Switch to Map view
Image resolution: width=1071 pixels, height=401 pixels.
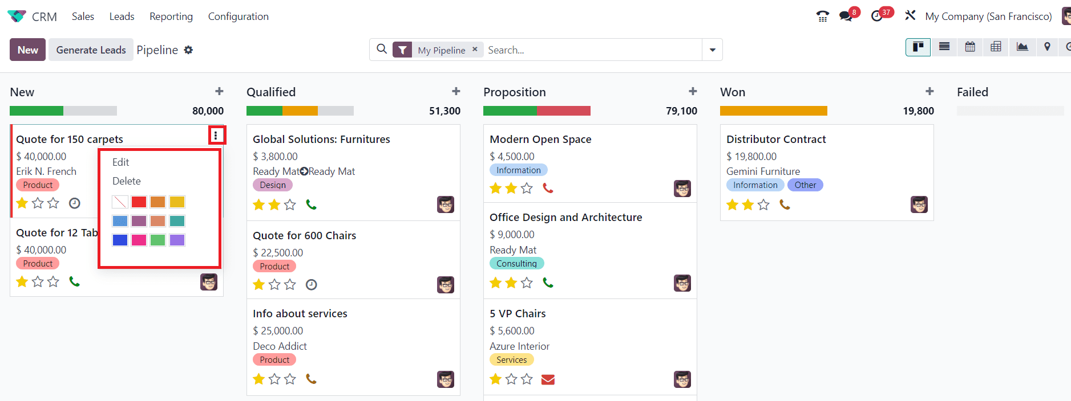(x=1047, y=47)
